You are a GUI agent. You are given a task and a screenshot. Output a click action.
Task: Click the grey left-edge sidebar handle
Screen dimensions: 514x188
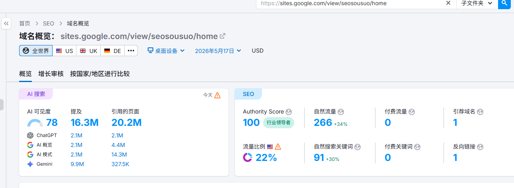(x=2, y=105)
